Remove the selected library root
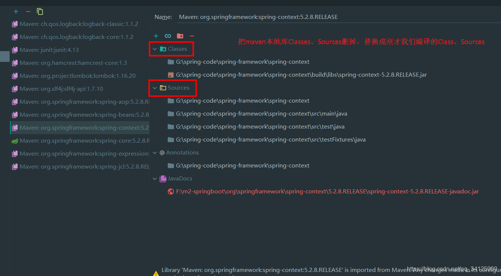 point(192,36)
